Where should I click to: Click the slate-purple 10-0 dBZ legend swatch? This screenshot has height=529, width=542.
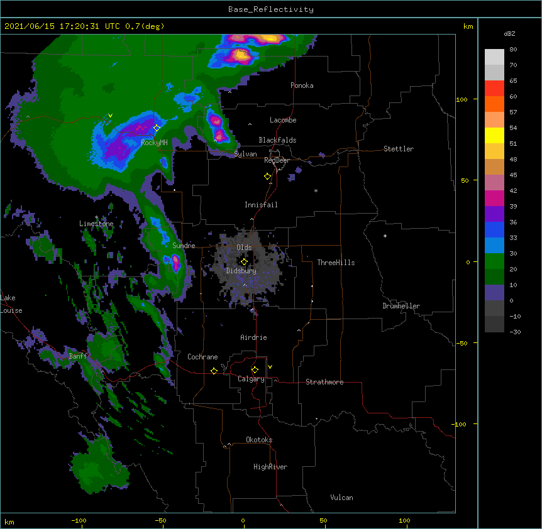click(x=494, y=293)
